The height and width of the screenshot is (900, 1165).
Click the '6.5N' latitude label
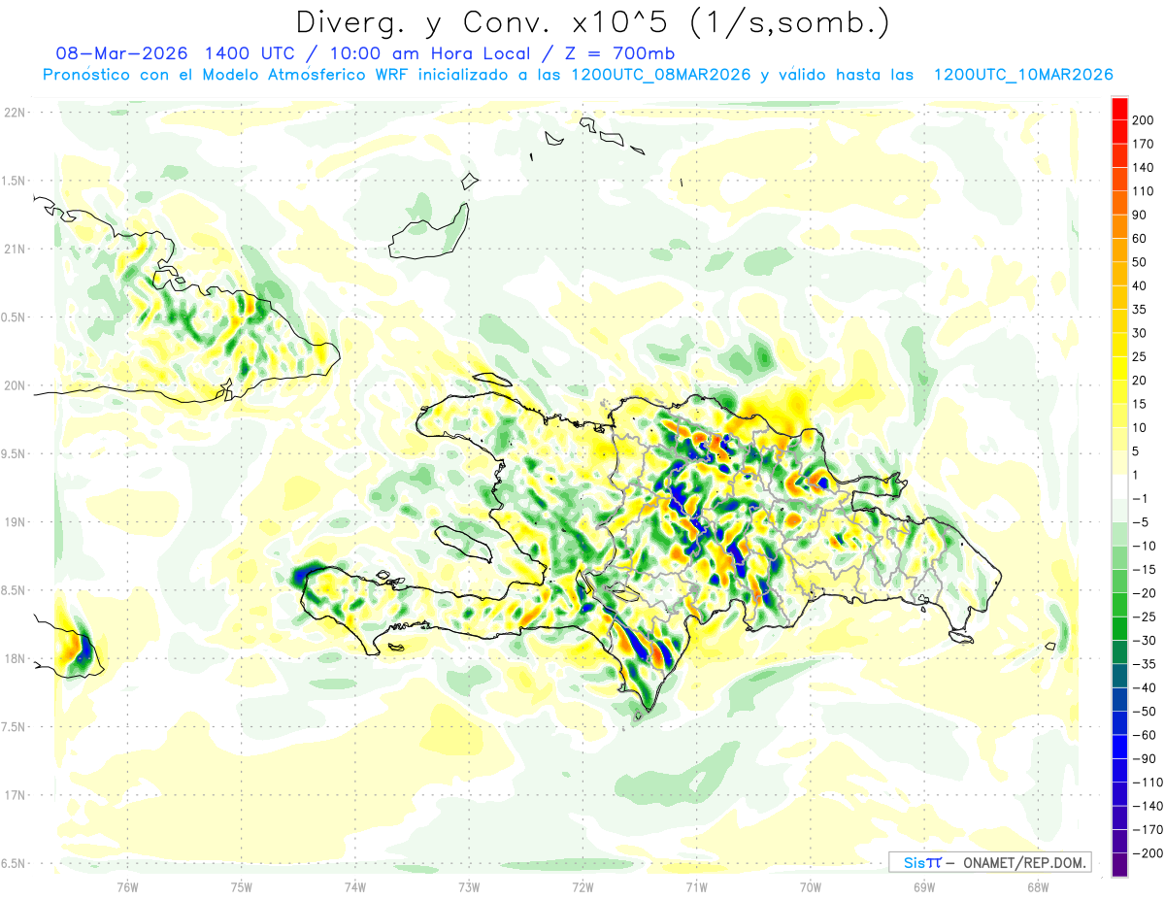coord(15,863)
